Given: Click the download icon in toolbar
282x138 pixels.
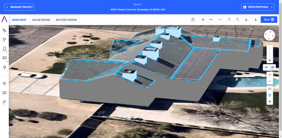Looking at the screenshot, I should tap(256, 20).
